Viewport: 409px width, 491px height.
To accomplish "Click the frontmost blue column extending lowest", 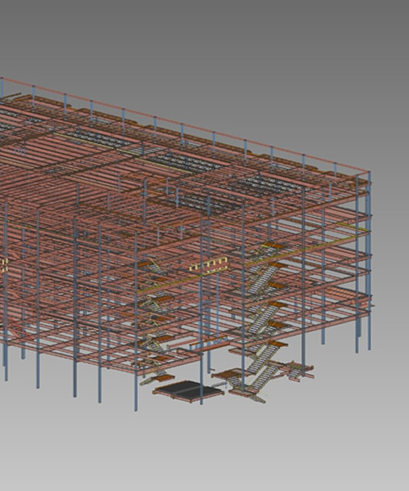I will coord(136,321).
